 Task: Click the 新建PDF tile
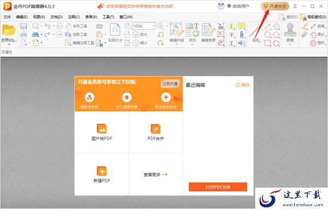click(102, 175)
